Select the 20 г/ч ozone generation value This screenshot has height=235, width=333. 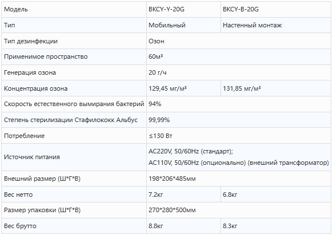158,72
